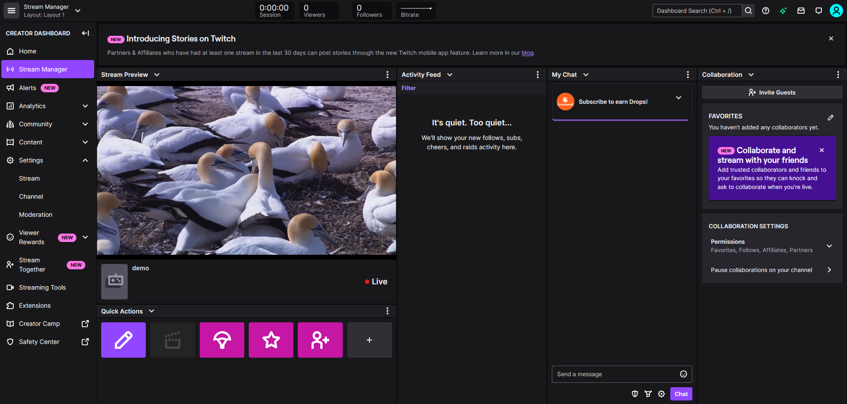Image resolution: width=847 pixels, height=404 pixels.
Task: Open the inbox notifications icon
Action: [801, 11]
